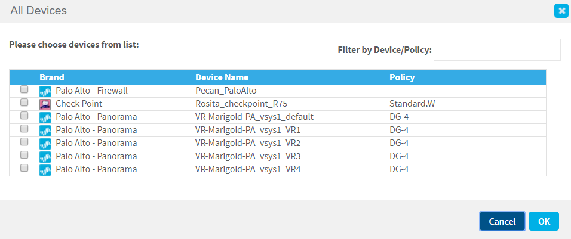
Task: Enable the VR-Marigold-PA_vsys1_VR1 checkbox
Action: [x=24, y=129]
